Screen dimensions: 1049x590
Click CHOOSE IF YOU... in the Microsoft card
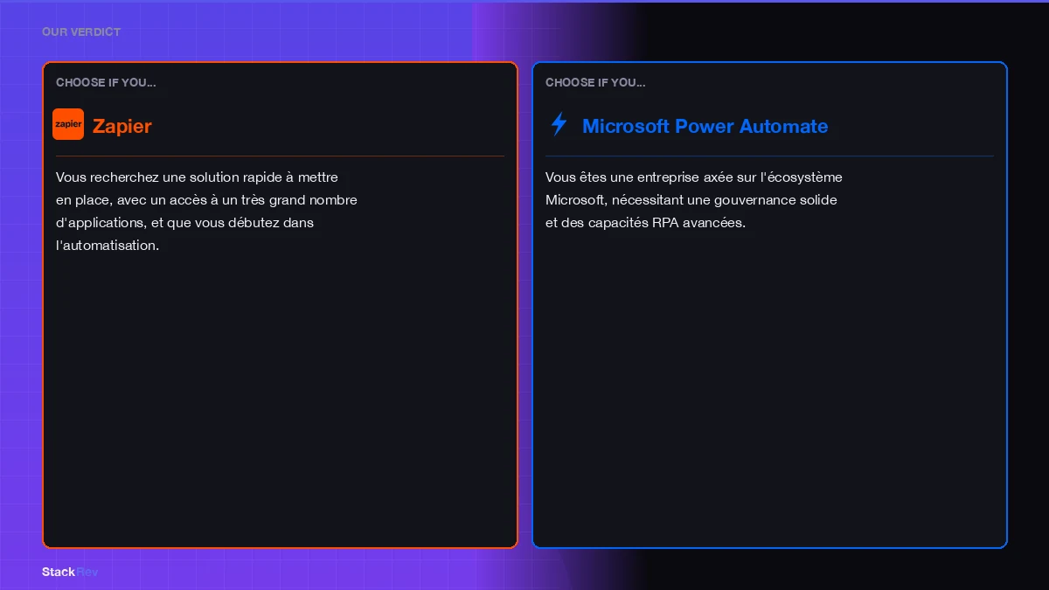click(x=595, y=82)
